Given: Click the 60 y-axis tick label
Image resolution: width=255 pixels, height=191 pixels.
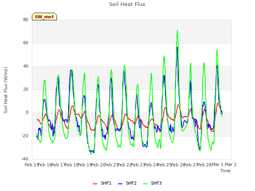Looking at the screenshot, I should (25, 43).
